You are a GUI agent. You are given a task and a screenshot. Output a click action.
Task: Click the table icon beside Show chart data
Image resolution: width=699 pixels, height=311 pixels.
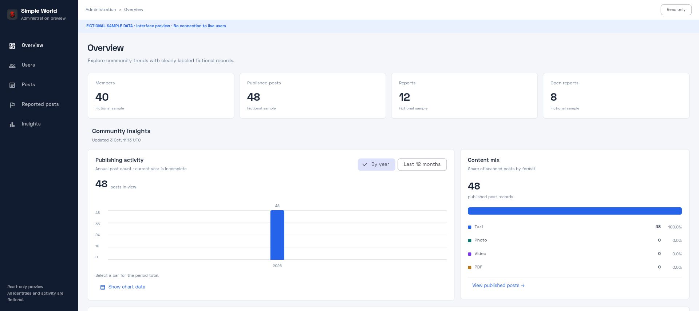[103, 287]
